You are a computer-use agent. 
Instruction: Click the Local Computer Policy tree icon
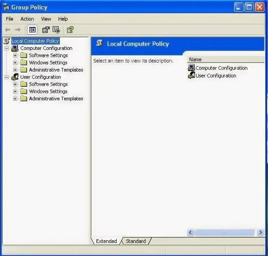[7, 41]
